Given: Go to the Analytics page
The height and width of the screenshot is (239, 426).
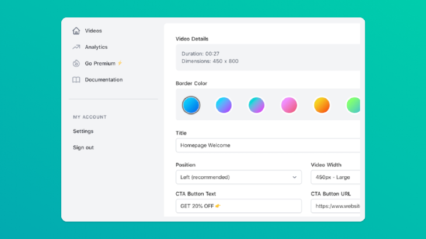Looking at the screenshot, I should click(96, 47).
